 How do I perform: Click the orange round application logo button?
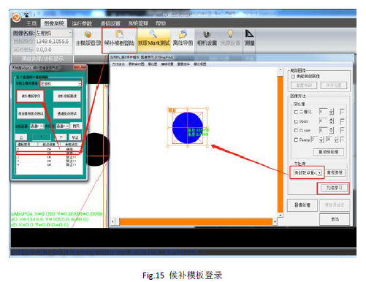[16, 18]
